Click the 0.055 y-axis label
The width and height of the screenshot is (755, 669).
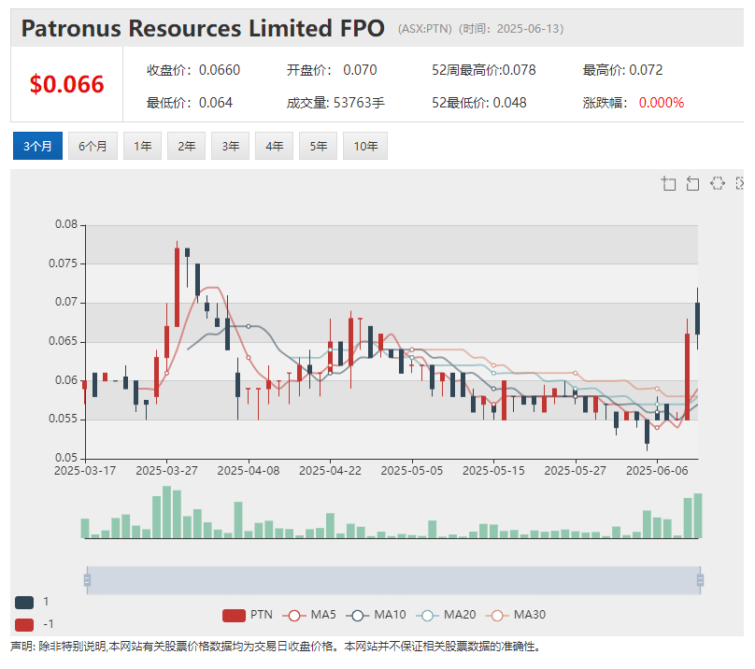click(x=64, y=419)
